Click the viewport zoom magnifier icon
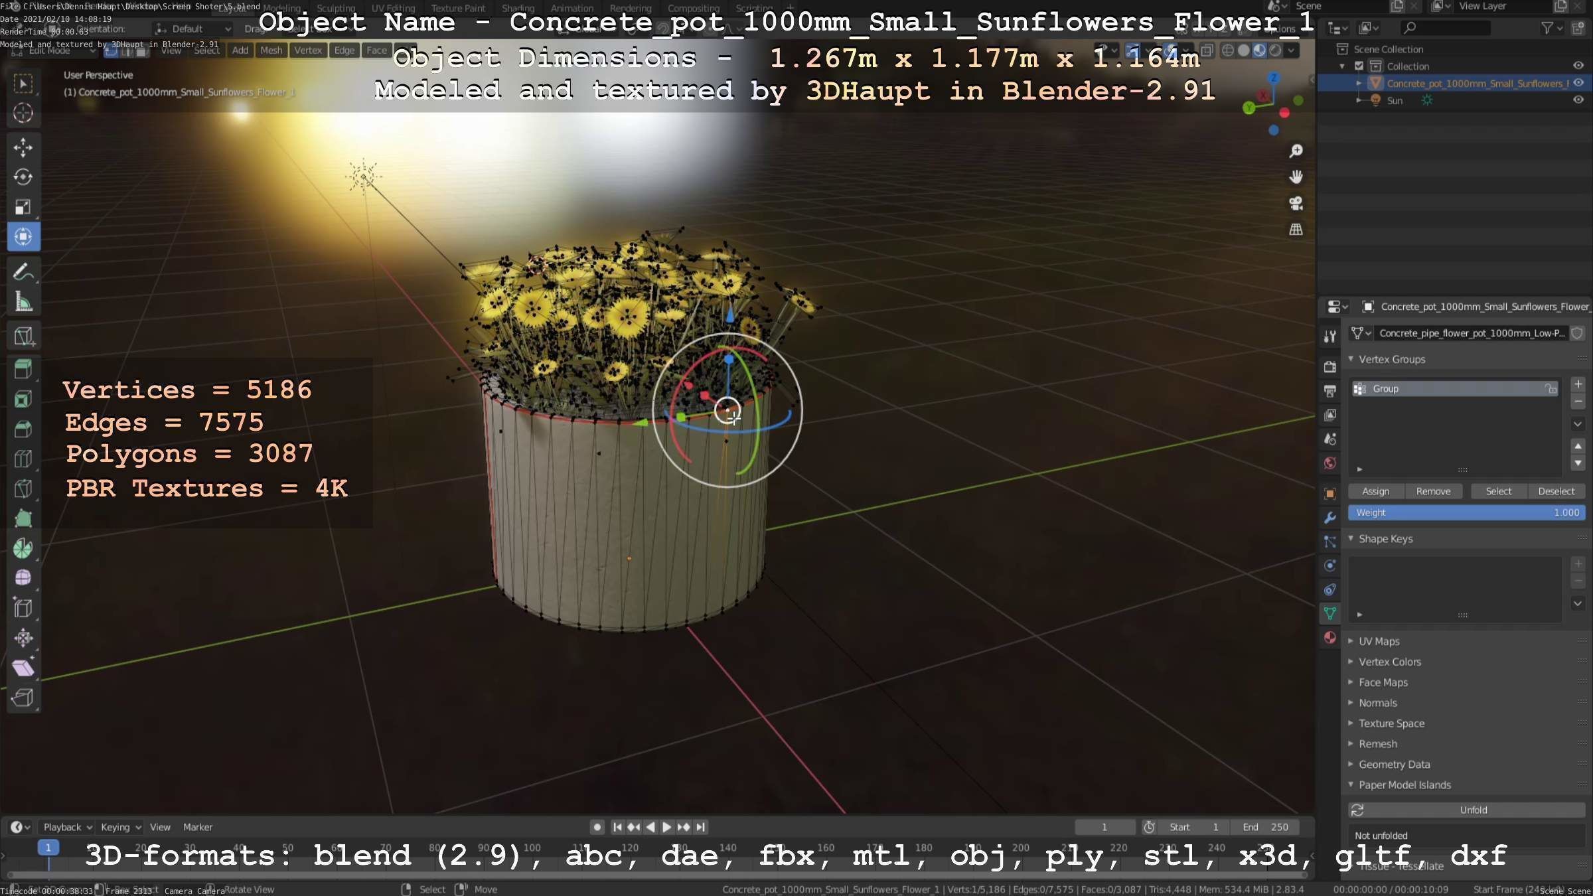Image resolution: width=1593 pixels, height=896 pixels. click(x=1296, y=151)
